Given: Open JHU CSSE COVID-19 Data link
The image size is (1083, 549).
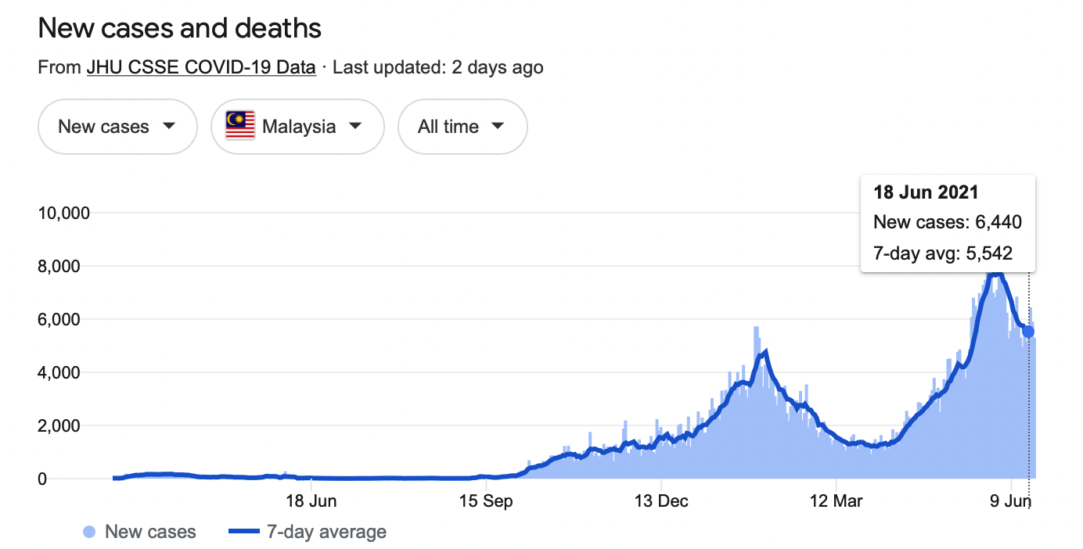Looking at the screenshot, I should pyautogui.click(x=201, y=67).
